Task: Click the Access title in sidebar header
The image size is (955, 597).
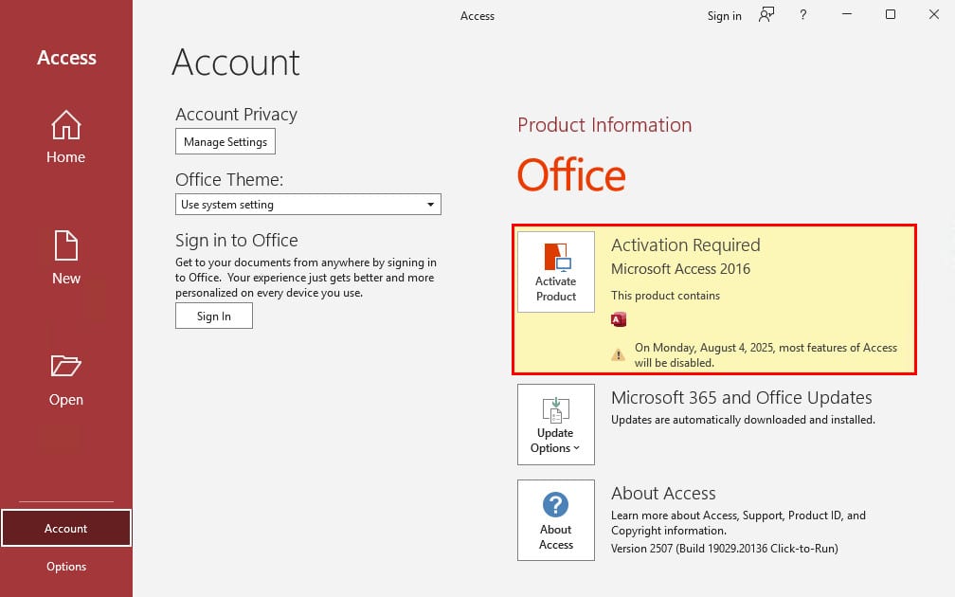Action: click(66, 57)
